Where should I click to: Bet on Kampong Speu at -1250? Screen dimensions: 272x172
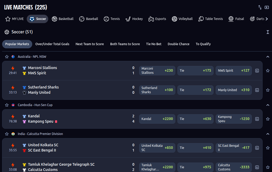(x=234, y=119)
